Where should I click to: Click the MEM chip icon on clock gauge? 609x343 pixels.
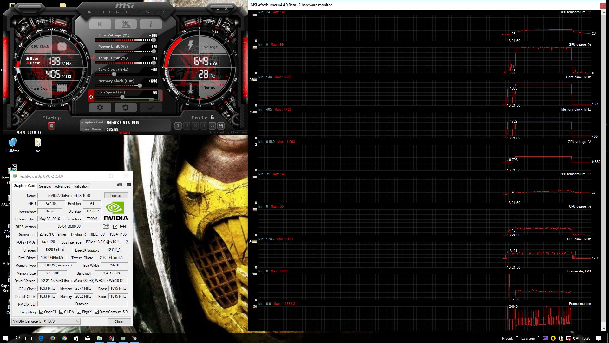pyautogui.click(x=62, y=88)
